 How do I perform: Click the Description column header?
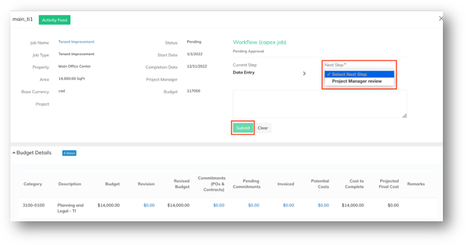[x=69, y=184]
